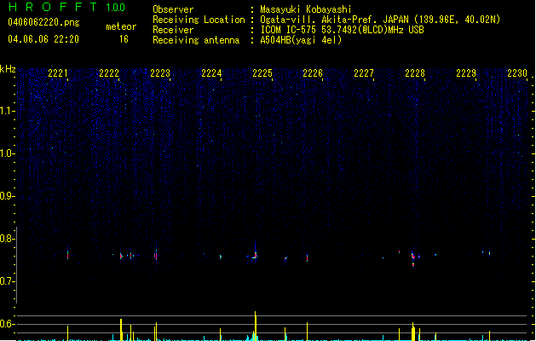Click the 2227 time marker
The image size is (536, 341).
(x=364, y=73)
